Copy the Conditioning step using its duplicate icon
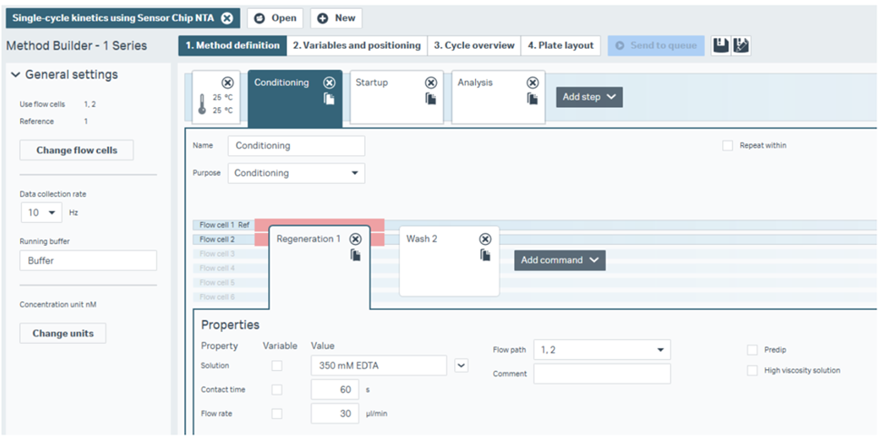The image size is (880, 438). (x=330, y=99)
